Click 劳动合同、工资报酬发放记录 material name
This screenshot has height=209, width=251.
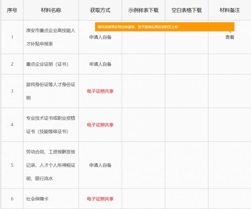click(51, 165)
